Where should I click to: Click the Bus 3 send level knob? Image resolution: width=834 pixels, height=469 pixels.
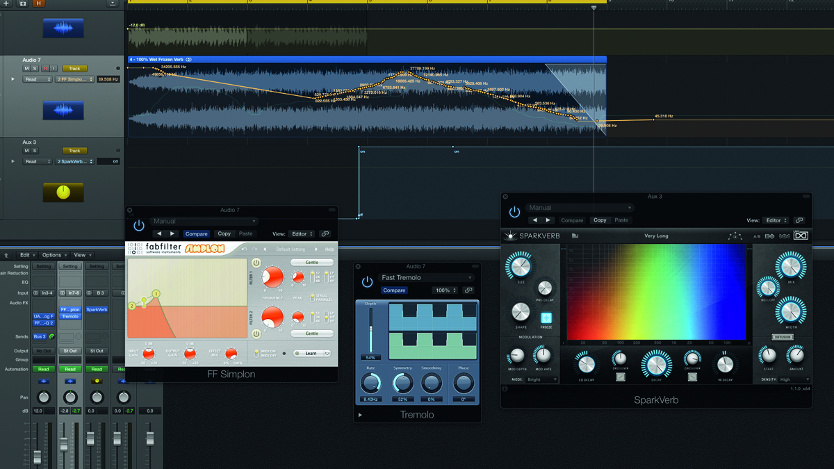click(51, 336)
